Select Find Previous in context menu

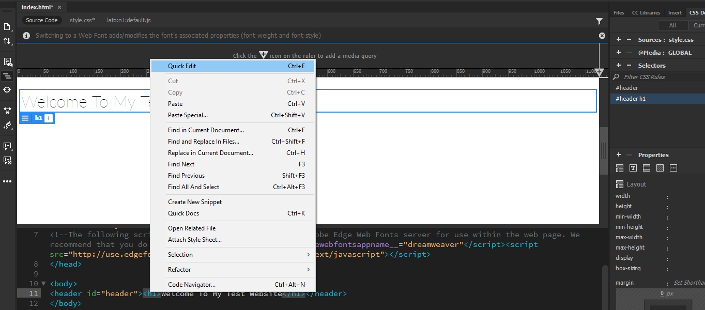(233, 176)
